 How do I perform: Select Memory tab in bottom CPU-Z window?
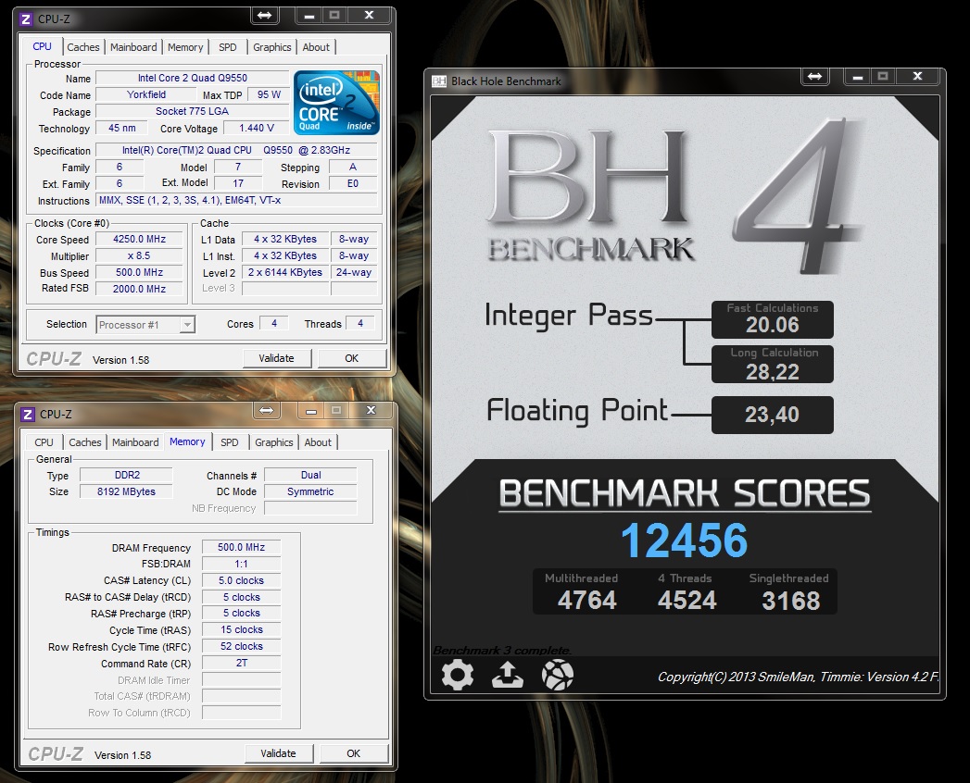pyautogui.click(x=187, y=441)
